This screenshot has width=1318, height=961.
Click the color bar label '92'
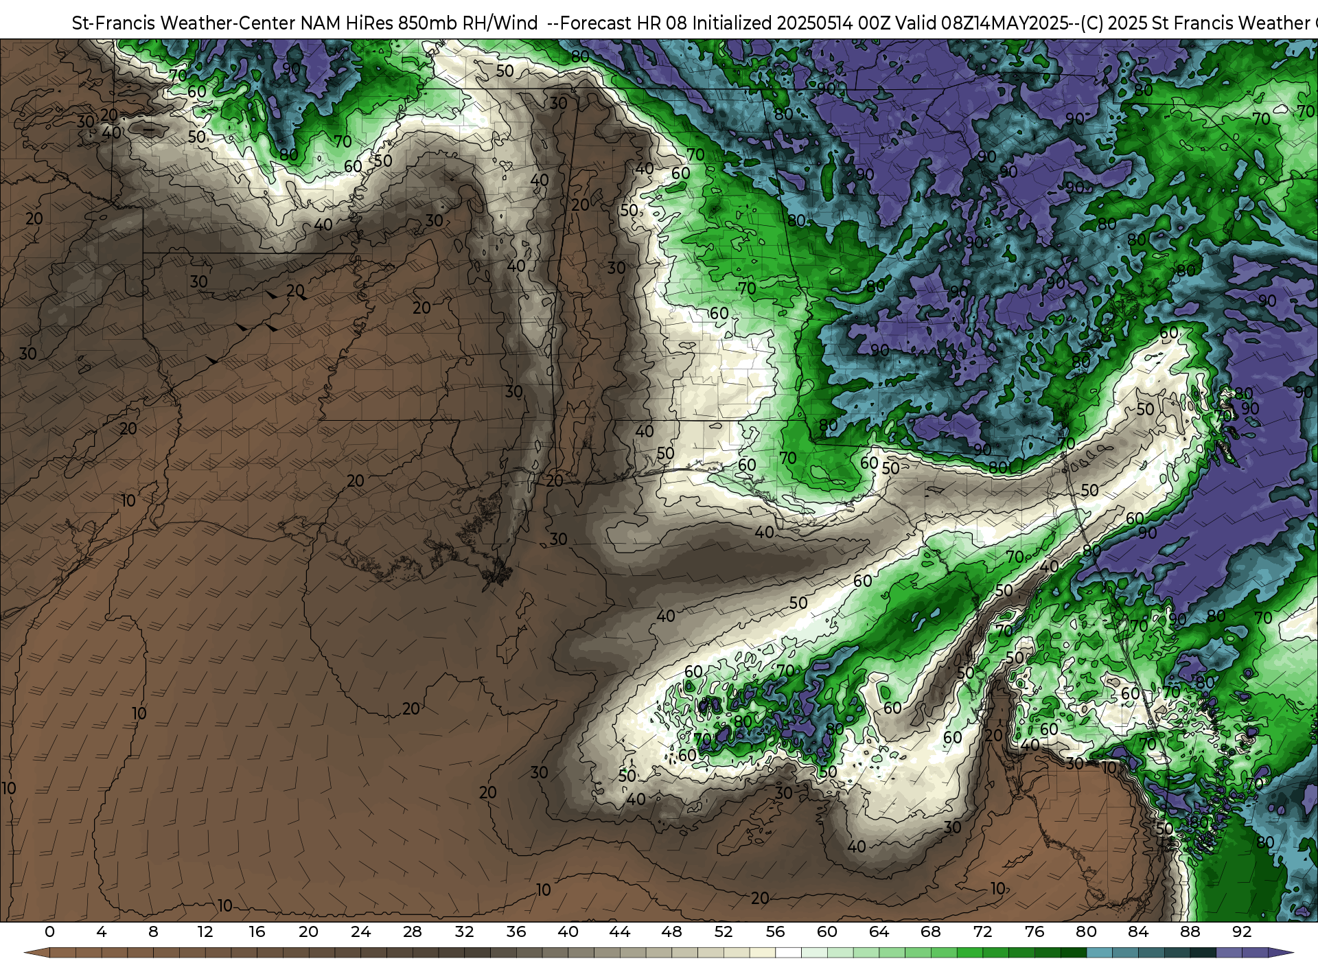(x=1242, y=932)
